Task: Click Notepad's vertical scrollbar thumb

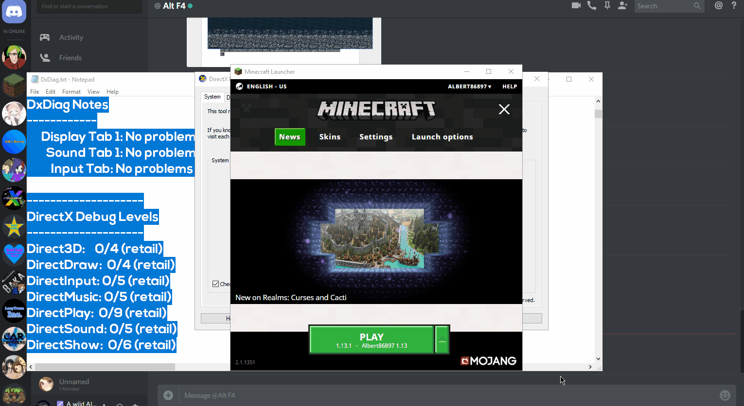Action: (x=598, y=114)
